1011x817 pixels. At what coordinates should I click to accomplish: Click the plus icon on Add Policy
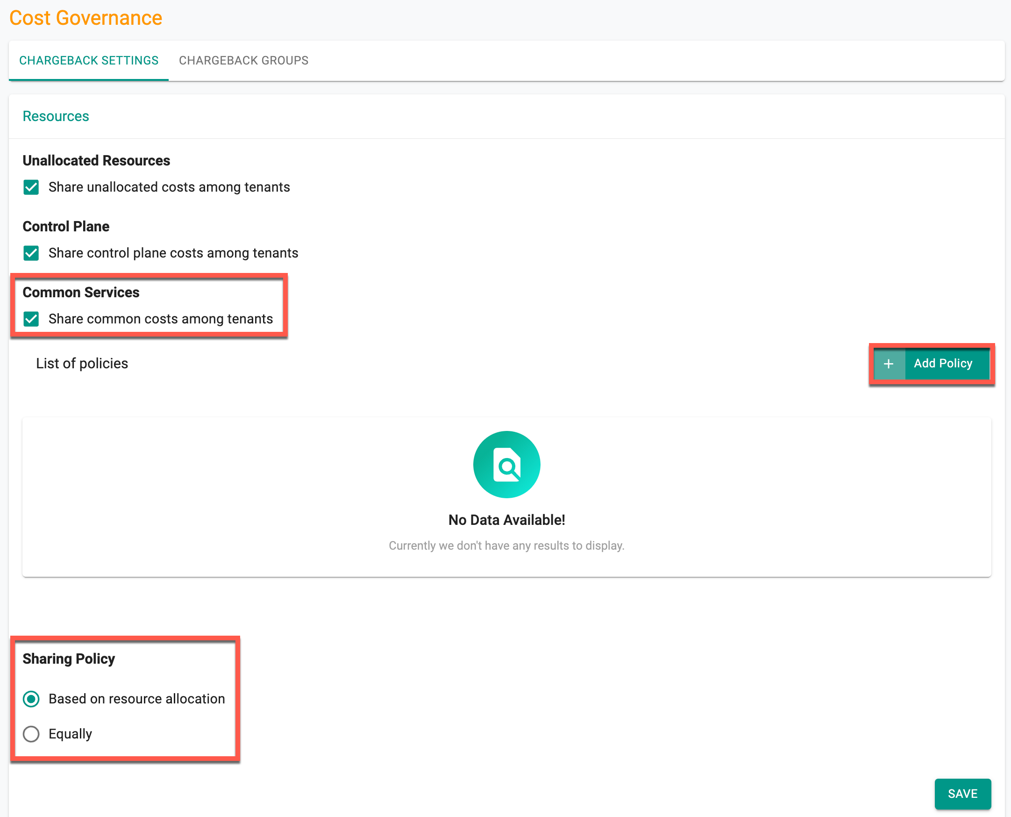point(890,363)
